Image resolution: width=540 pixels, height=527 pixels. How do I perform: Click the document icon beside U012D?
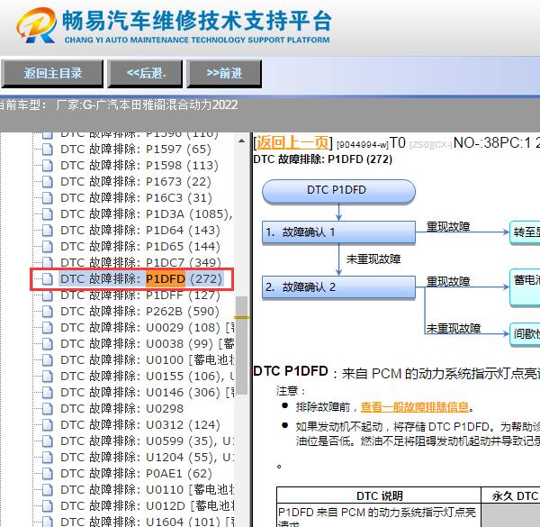pyautogui.click(x=47, y=505)
